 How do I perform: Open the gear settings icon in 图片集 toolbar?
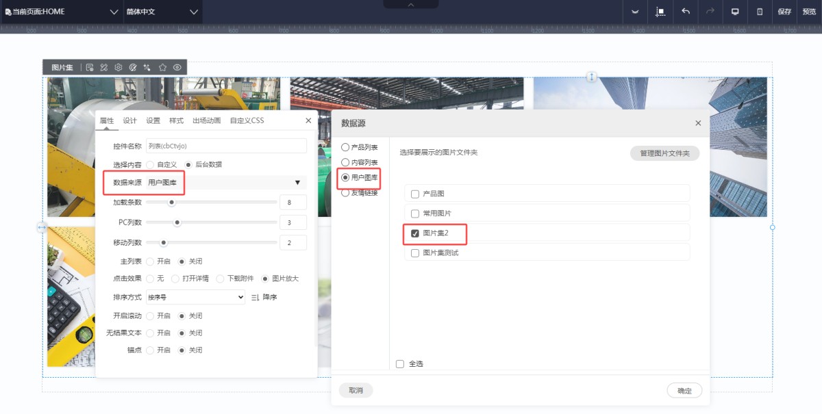point(119,67)
